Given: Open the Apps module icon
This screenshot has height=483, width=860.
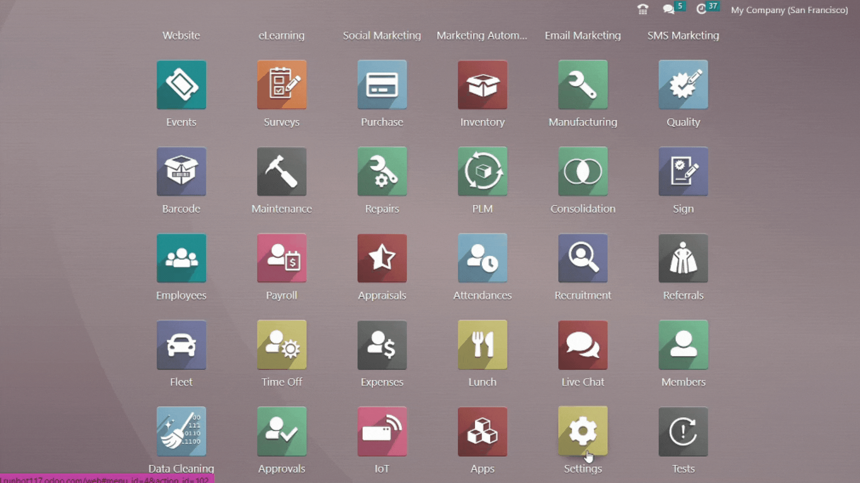Looking at the screenshot, I should click(x=482, y=432).
